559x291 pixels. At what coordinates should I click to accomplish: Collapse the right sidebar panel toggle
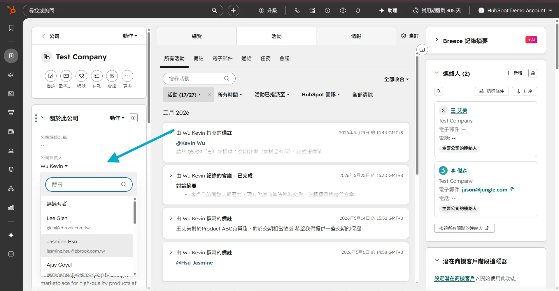(x=422, y=50)
